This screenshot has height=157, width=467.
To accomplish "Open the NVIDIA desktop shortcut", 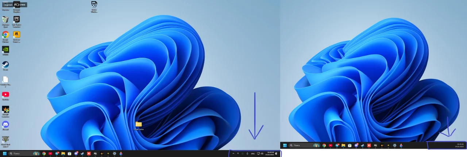I will click(5, 49).
